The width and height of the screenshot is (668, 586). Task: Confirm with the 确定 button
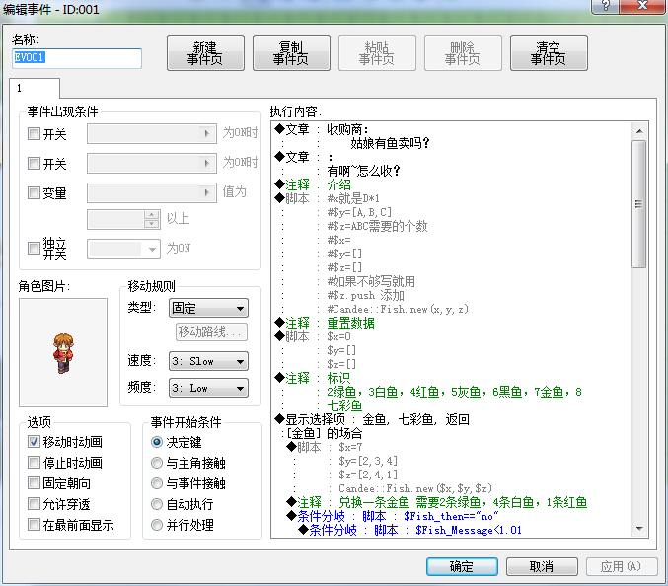click(x=462, y=566)
